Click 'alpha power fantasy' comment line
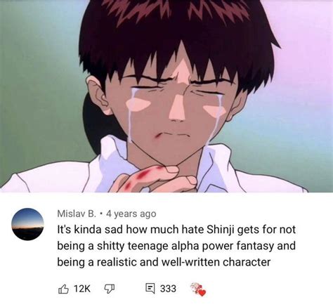Screen dimensions: 333x307 pyautogui.click(x=176, y=246)
